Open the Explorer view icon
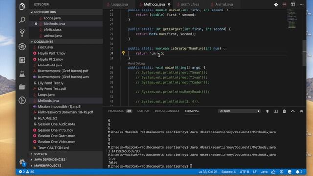 point(22,6)
